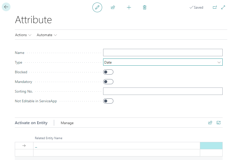228x160 pixels.
Task: Click the Activate on Entity heading
Action: [x=31, y=123]
